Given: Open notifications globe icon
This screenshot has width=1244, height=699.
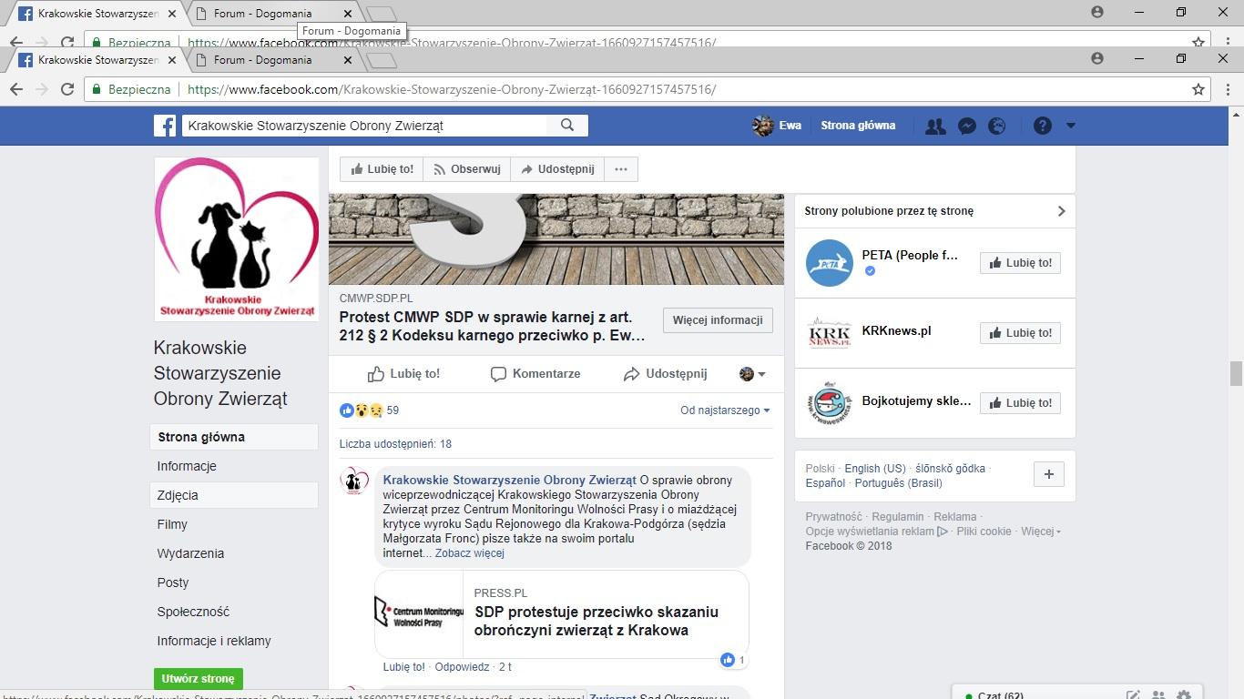Looking at the screenshot, I should 997,127.
